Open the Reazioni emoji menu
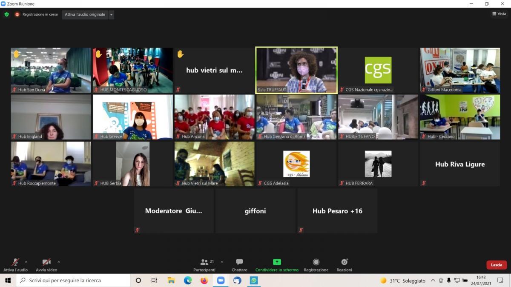Screen dimensions: 511x287 coord(344,264)
